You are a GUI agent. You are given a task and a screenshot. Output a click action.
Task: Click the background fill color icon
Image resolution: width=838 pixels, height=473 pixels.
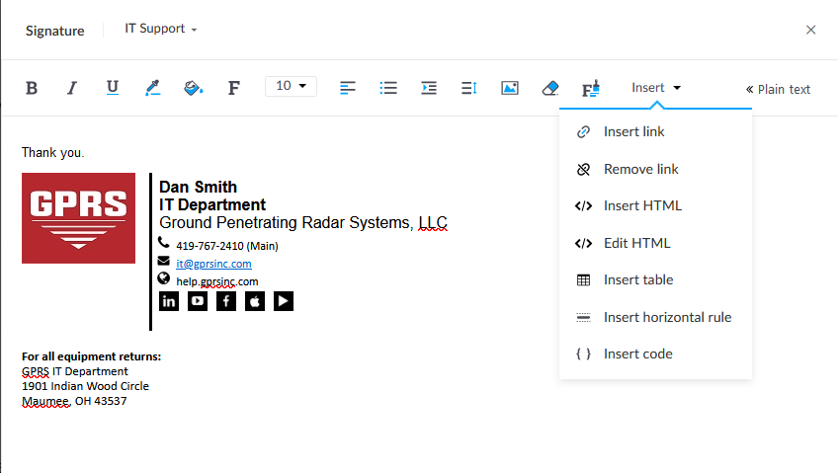(x=193, y=88)
